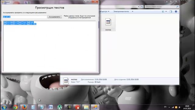Click the network signal tray icon
The width and height of the screenshot is (195, 110).
[x=173, y=107]
